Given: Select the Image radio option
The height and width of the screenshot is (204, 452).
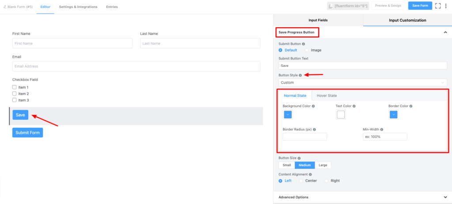Looking at the screenshot, I should click(x=307, y=50).
